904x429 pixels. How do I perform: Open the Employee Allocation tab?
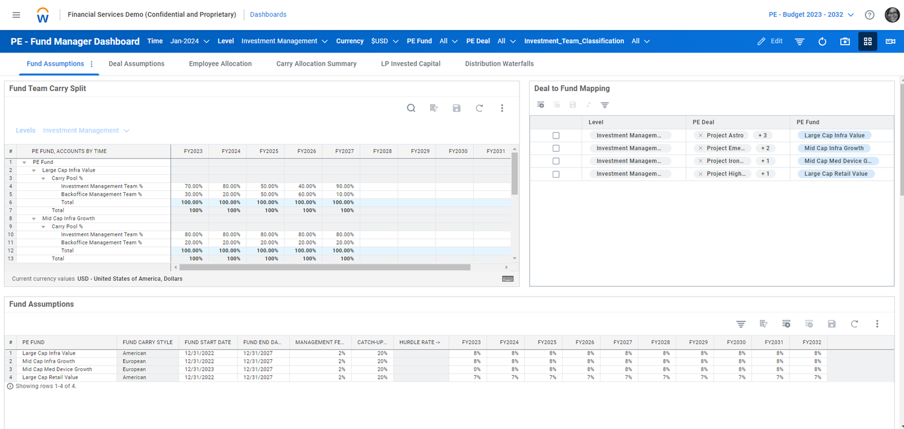[x=219, y=63]
